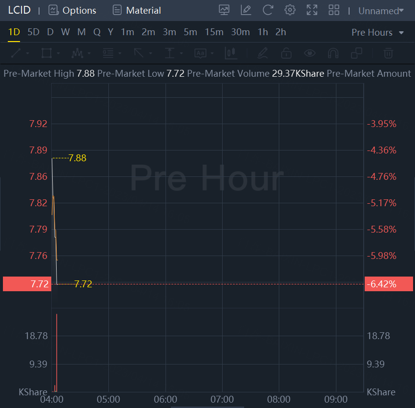Expand chart to fullscreen

coord(311,10)
